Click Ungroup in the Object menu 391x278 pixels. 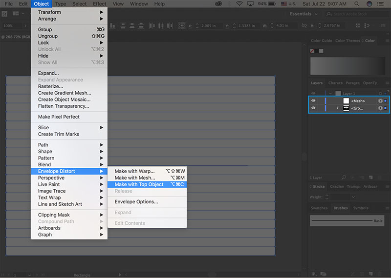[69, 36]
